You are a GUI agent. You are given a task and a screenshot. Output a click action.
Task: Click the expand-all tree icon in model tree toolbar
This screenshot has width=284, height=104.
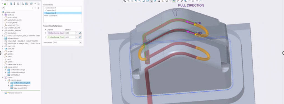tap(11, 4)
